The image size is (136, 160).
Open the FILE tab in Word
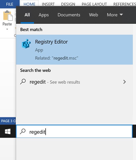click(10, 4)
